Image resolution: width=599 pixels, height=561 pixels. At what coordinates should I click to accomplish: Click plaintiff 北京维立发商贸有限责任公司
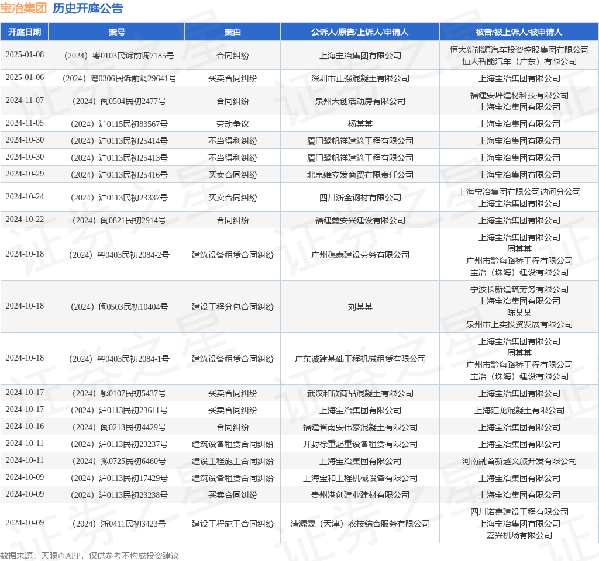(x=360, y=175)
